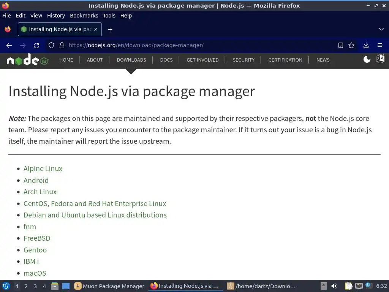
Task: Open DOCS in Node.js navigation
Action: [x=166, y=60]
